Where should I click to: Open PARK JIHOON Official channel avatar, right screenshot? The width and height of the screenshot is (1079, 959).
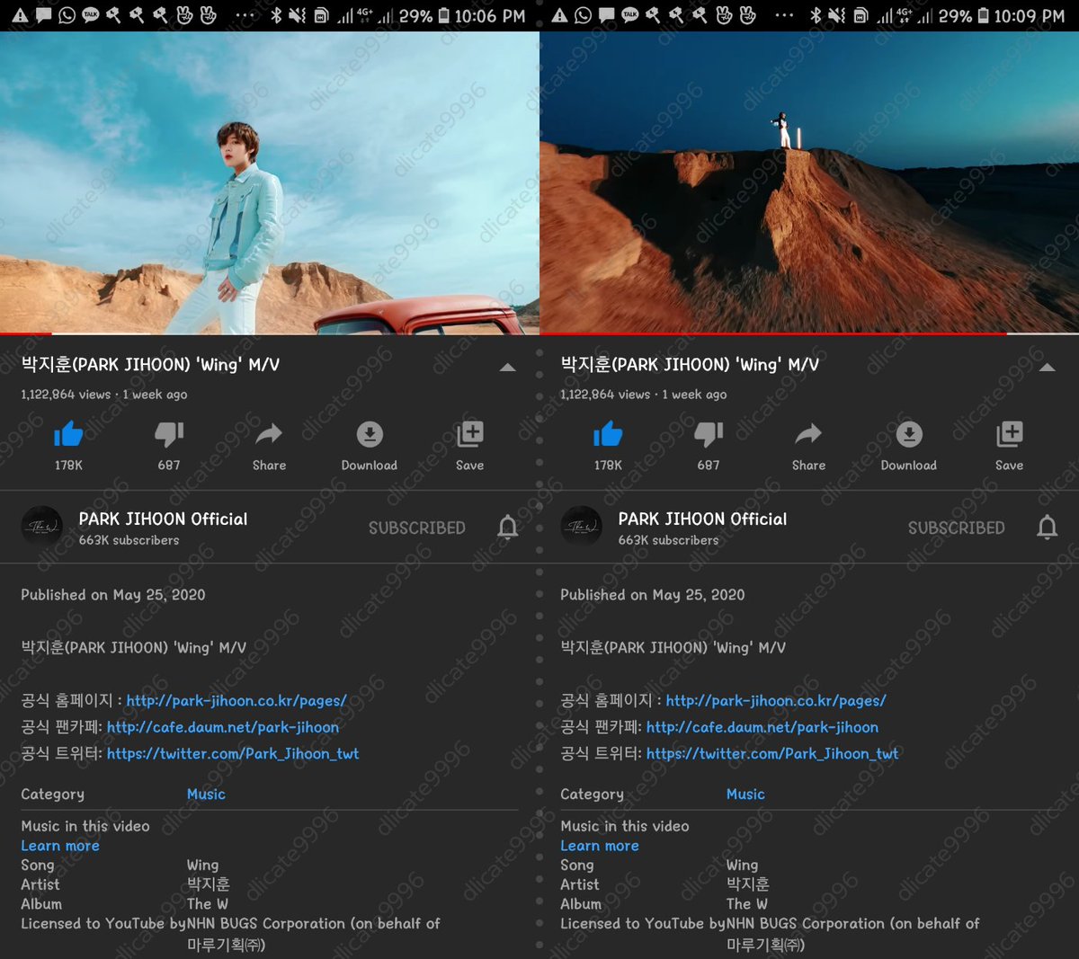click(581, 528)
